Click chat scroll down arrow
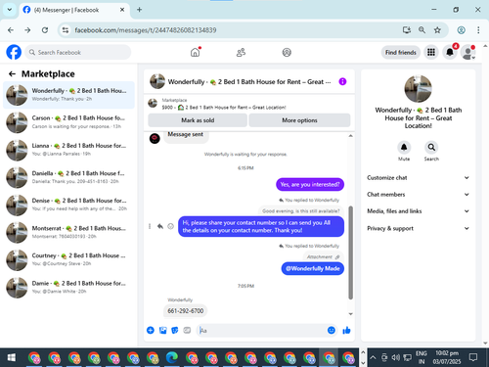The height and width of the screenshot is (367, 489). (x=351, y=314)
